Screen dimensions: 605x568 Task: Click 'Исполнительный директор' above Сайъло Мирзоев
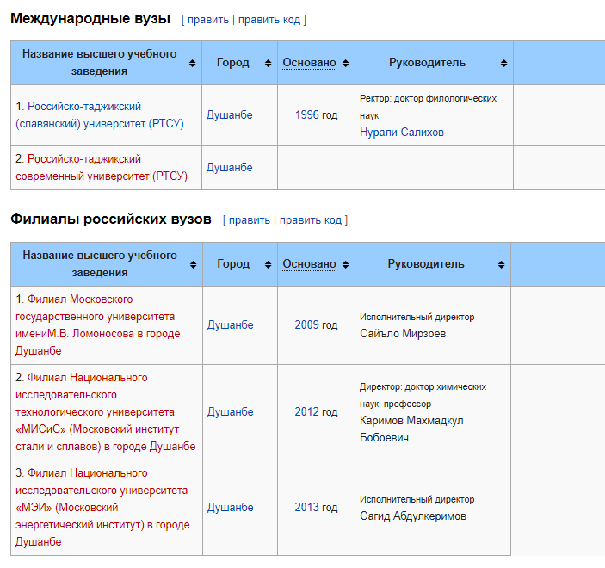coord(417,317)
